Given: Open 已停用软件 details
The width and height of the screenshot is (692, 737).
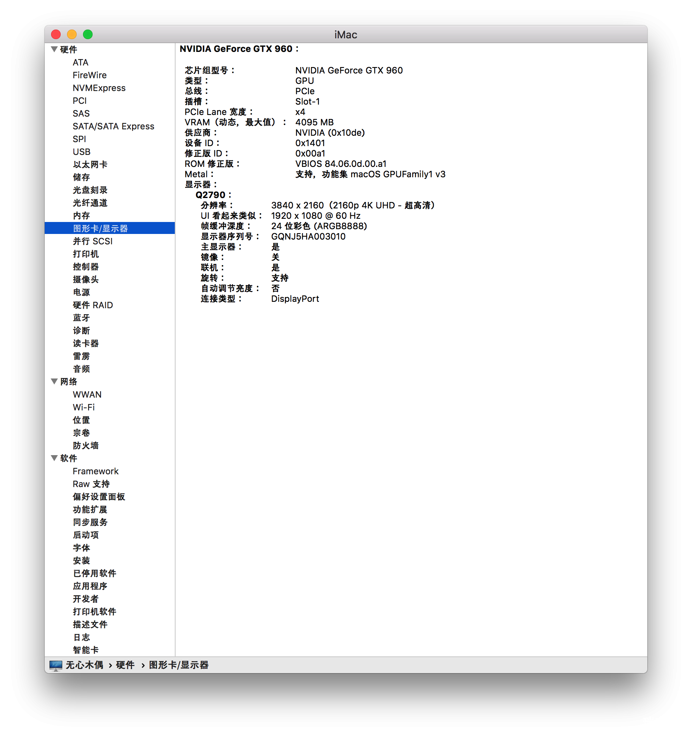Looking at the screenshot, I should [95, 573].
